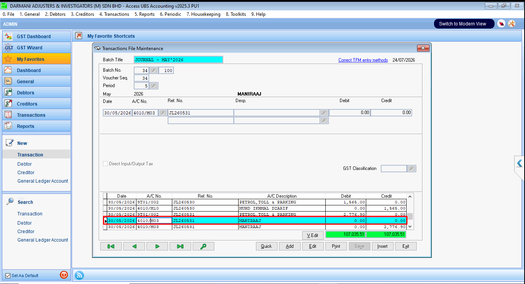The height and width of the screenshot is (284, 525).
Task: Click the orange wrench tools icon
Action: (x=512, y=24)
